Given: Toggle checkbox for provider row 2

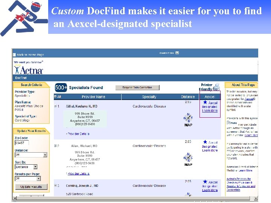Looking at the screenshot, I should tap(55, 146).
